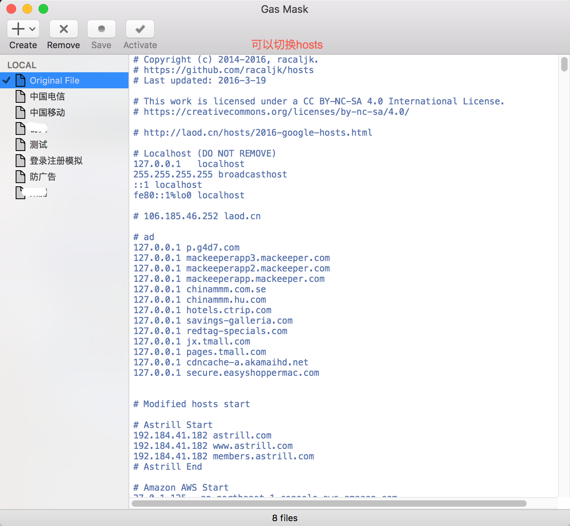Click the 'mackeeperapp3.mackeeper.com' line
Image resolution: width=570 pixels, height=526 pixels.
coord(232,258)
